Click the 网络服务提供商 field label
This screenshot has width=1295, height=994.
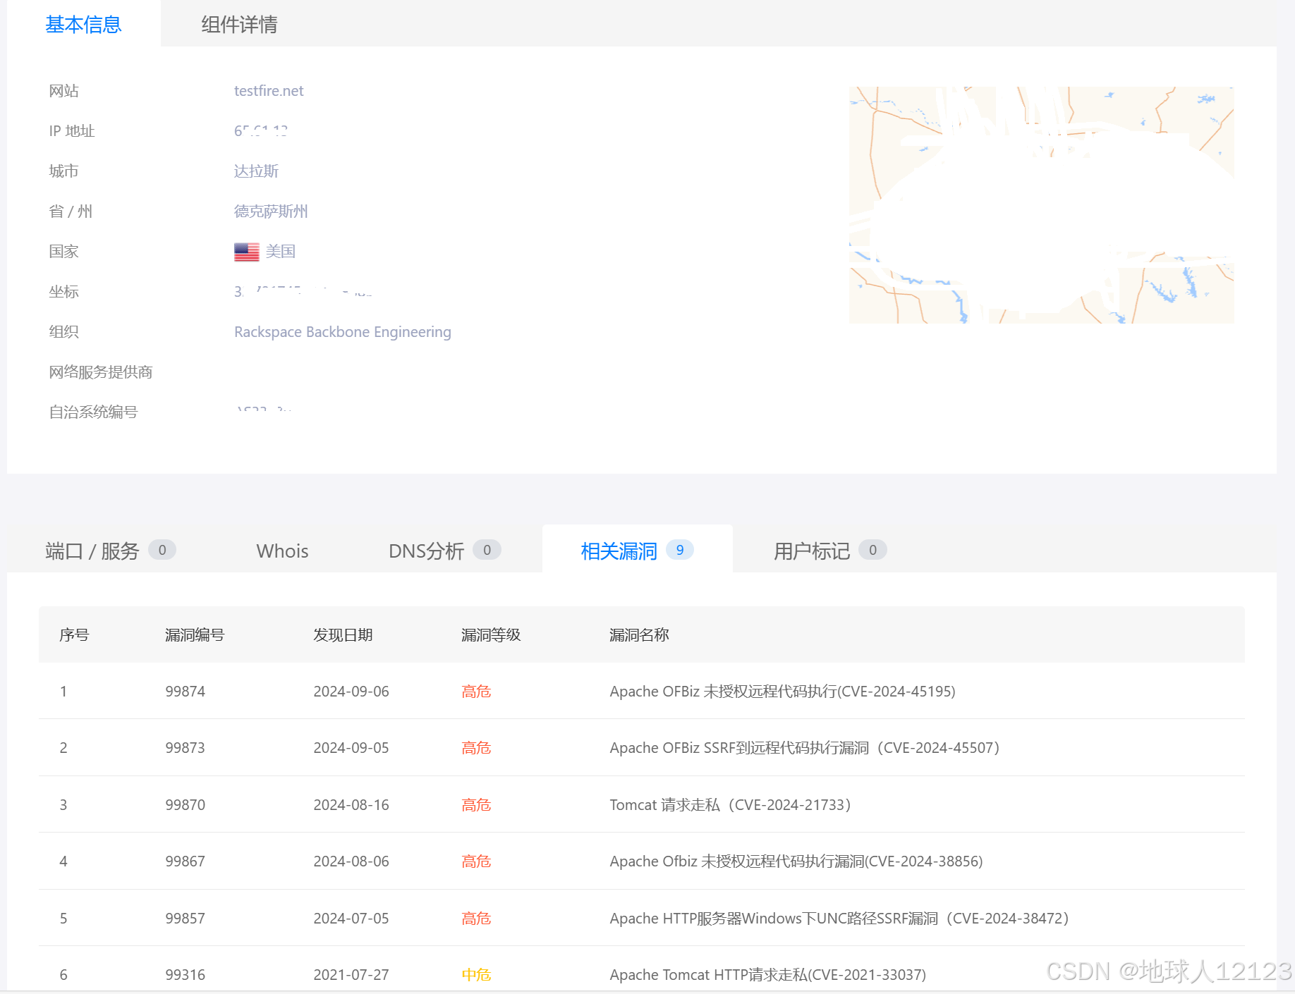pos(101,372)
